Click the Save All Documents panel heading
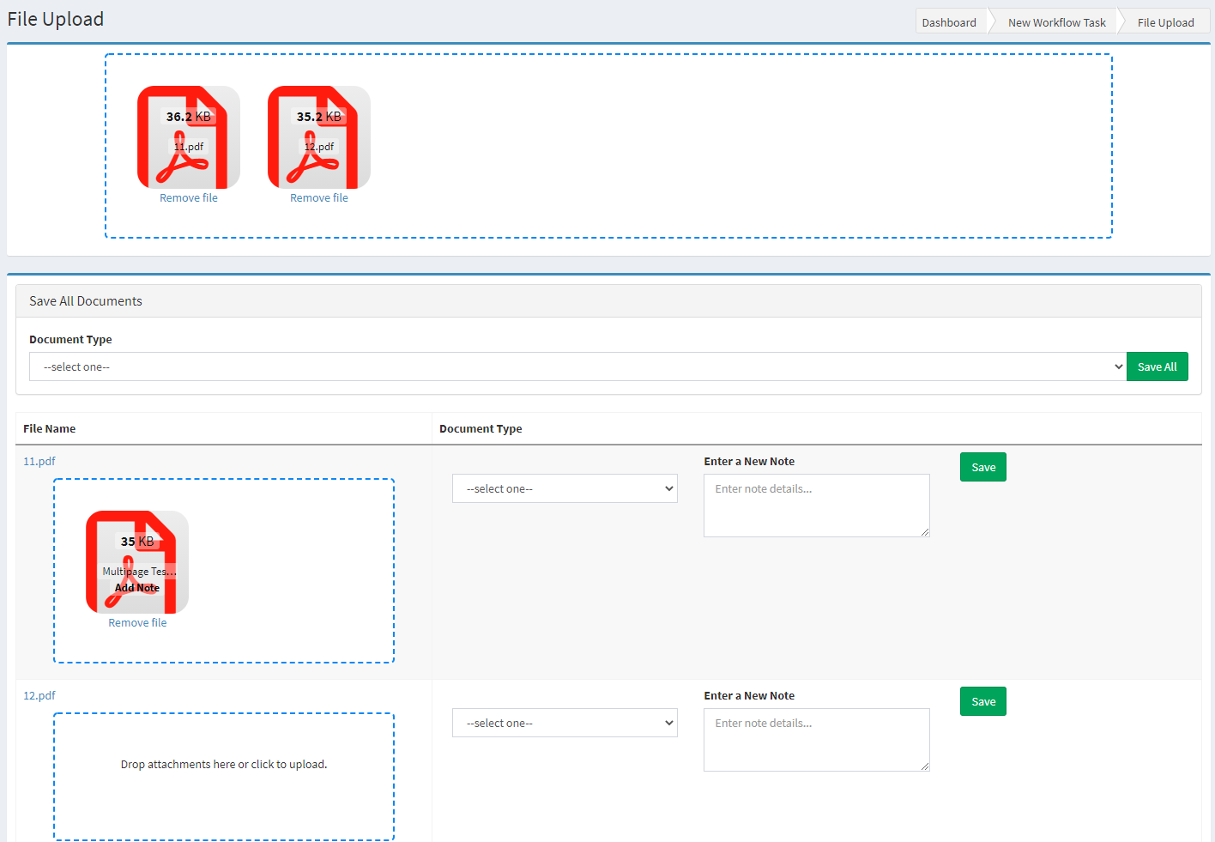 tap(86, 301)
